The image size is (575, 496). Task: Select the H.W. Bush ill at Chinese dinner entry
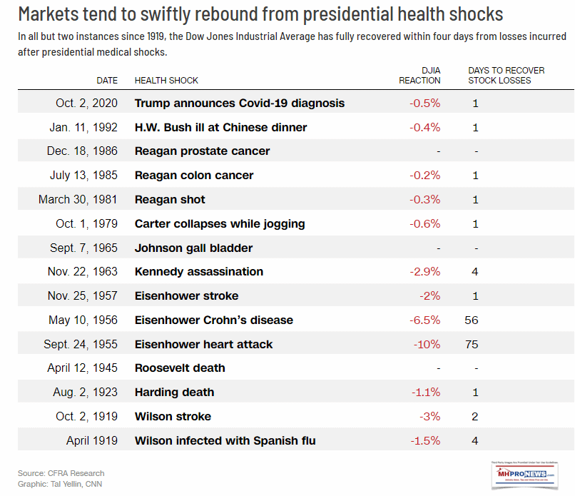pos(220,127)
